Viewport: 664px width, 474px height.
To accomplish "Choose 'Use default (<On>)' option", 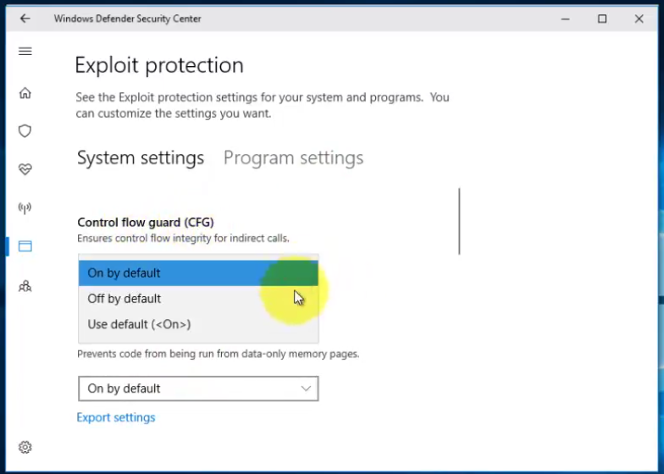I will [198, 324].
